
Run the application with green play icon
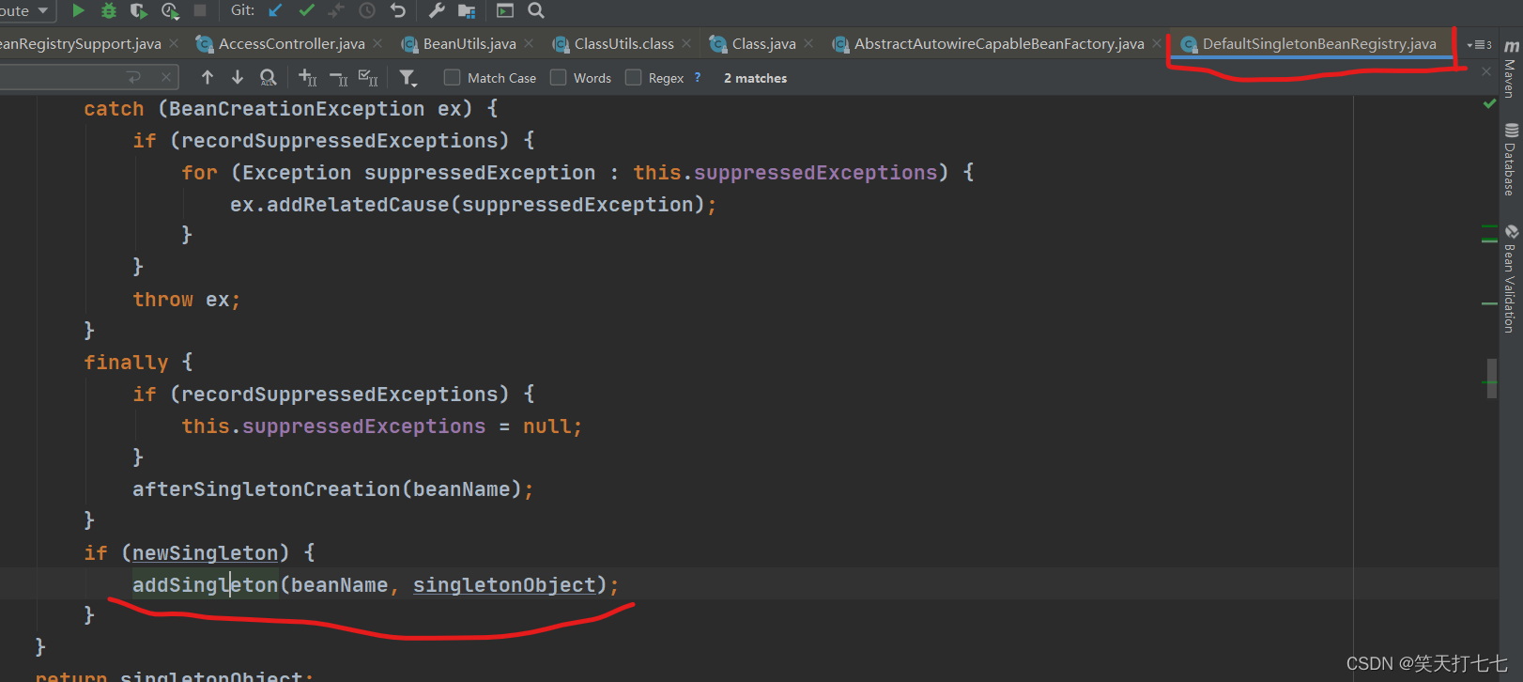pyautogui.click(x=79, y=10)
